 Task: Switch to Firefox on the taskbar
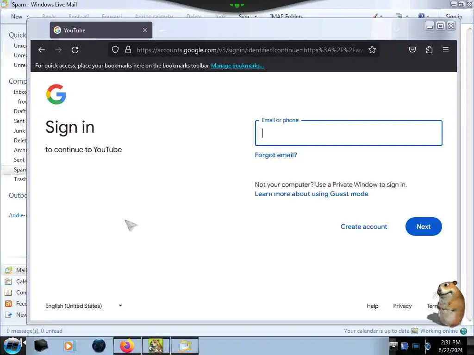[x=127, y=346]
